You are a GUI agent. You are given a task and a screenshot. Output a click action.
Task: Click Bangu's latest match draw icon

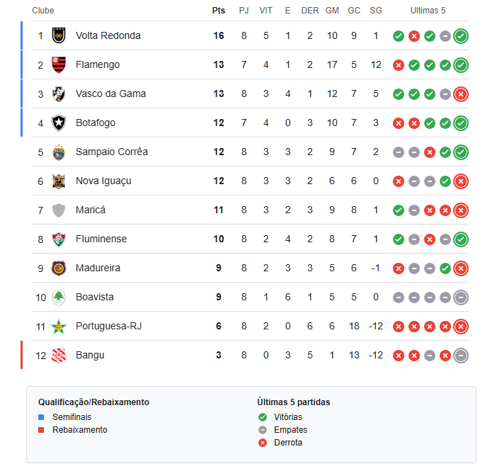[461, 356]
